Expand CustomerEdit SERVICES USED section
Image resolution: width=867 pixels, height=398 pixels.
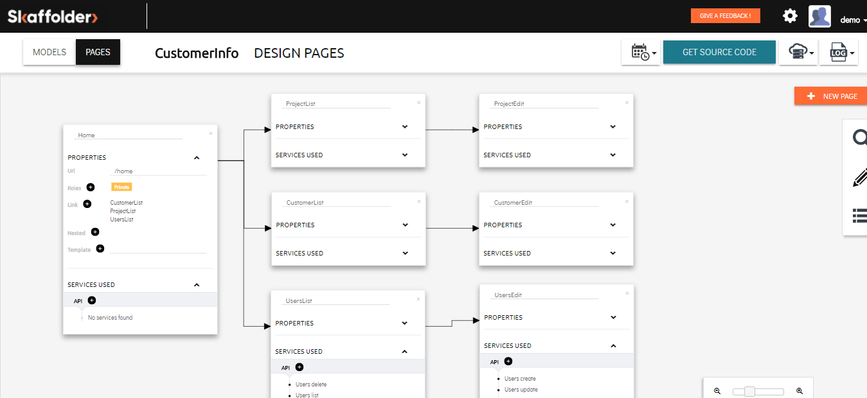coord(613,253)
